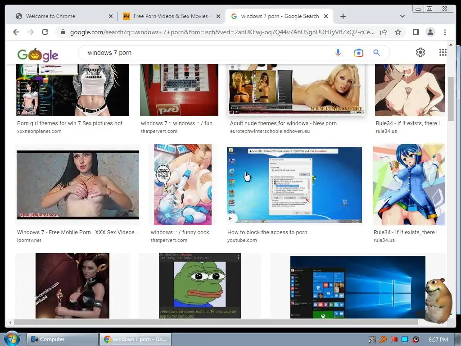Screen dimensions: 461x346
Task: Click the Halloween Google logo
Action: tap(38, 55)
